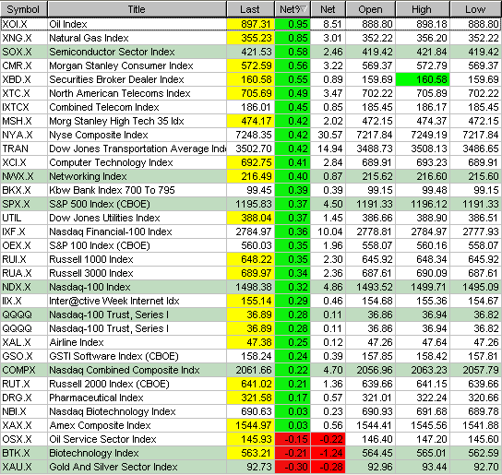Select the S&P 500 Index (CBOE) row

click(251, 204)
